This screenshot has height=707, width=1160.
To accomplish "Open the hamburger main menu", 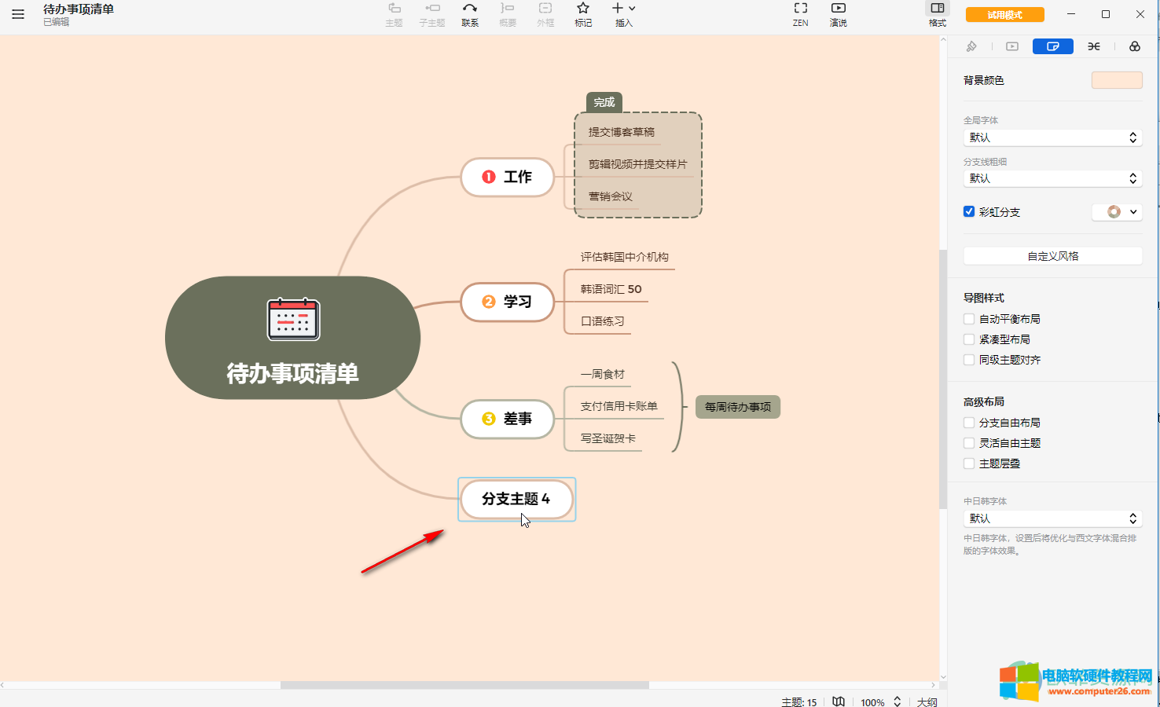I will 17,14.
